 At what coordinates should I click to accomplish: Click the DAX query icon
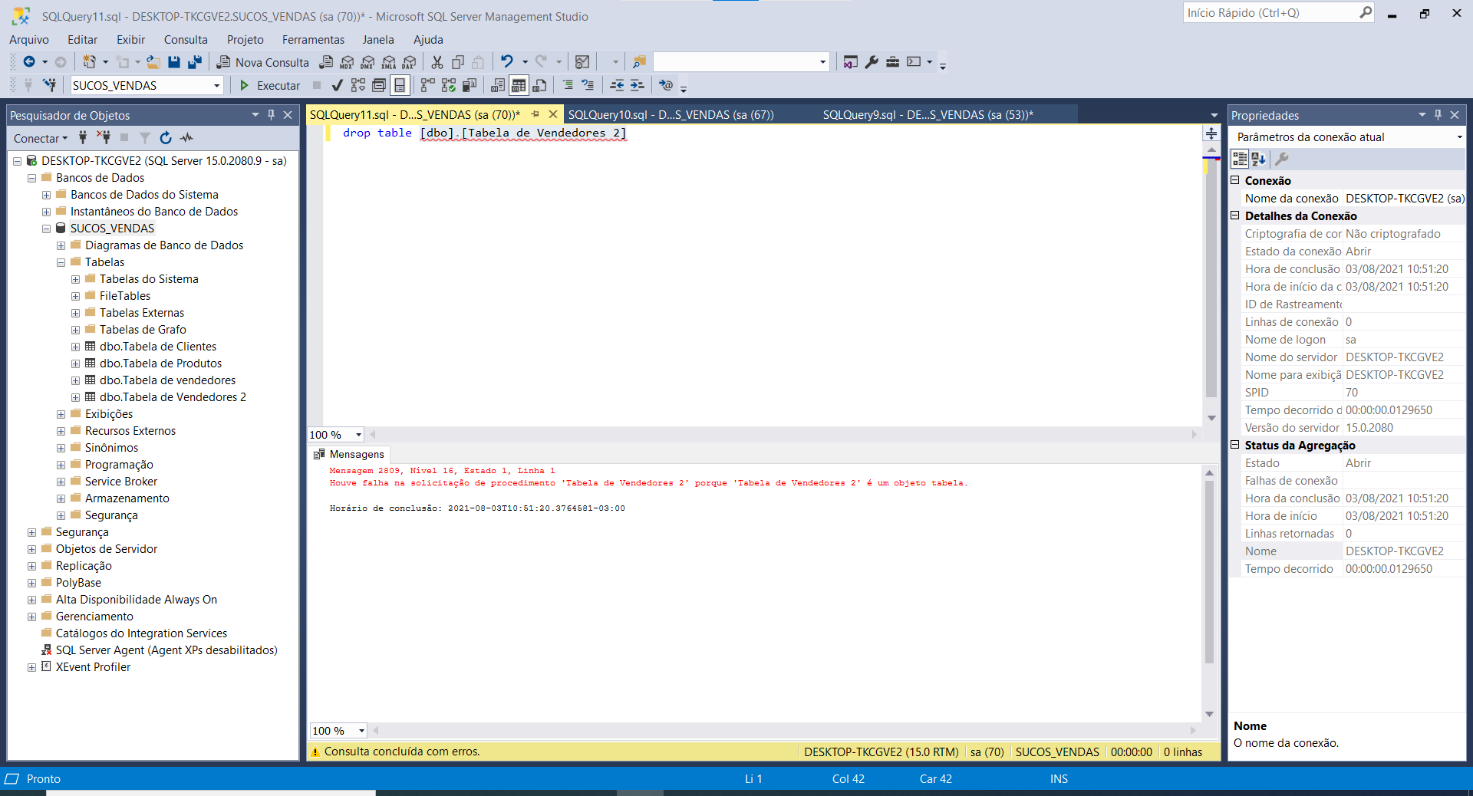tap(409, 62)
